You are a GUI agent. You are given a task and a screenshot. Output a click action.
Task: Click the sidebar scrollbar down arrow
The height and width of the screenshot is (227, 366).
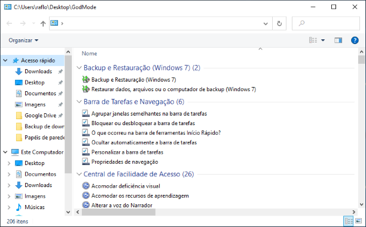click(68, 212)
